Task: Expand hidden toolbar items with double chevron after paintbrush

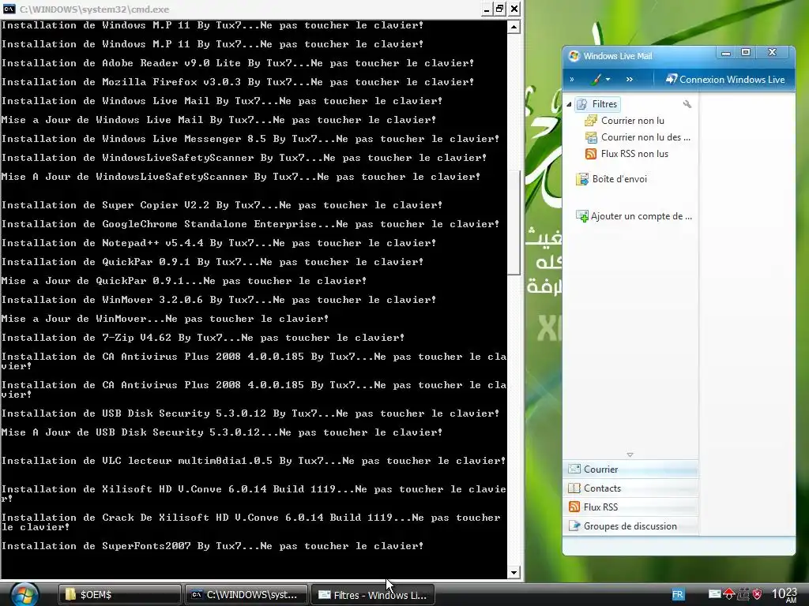Action: click(x=630, y=80)
